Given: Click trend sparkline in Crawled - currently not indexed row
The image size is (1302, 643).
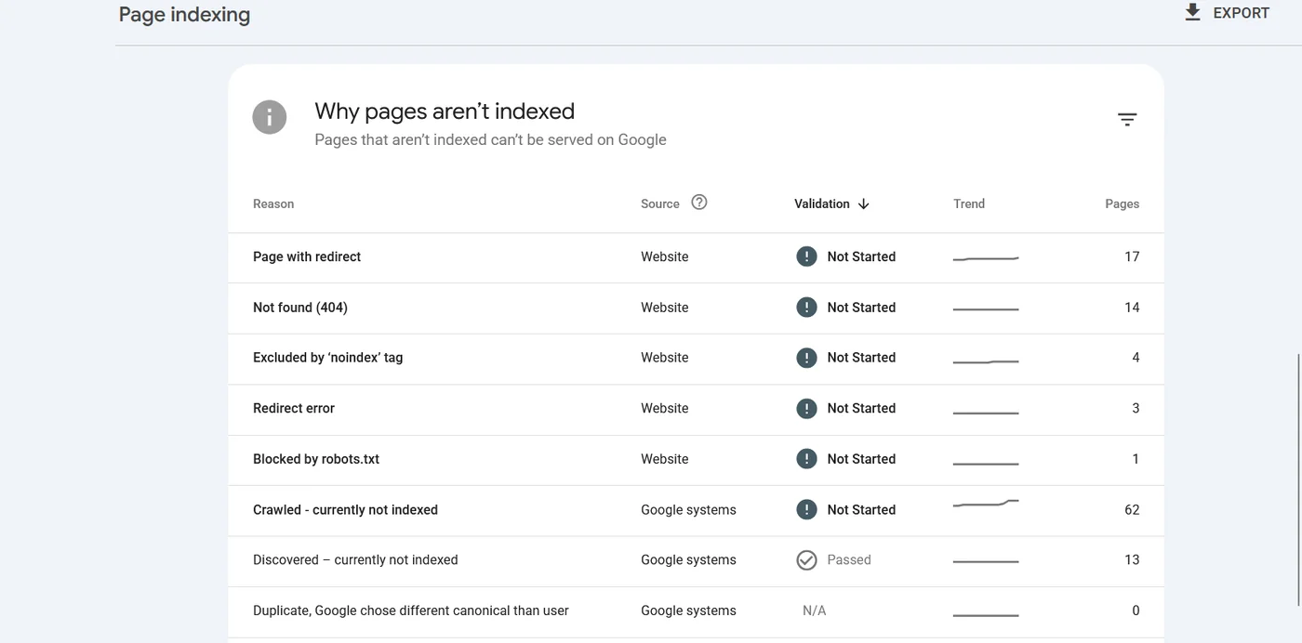Looking at the screenshot, I should coord(986,504).
